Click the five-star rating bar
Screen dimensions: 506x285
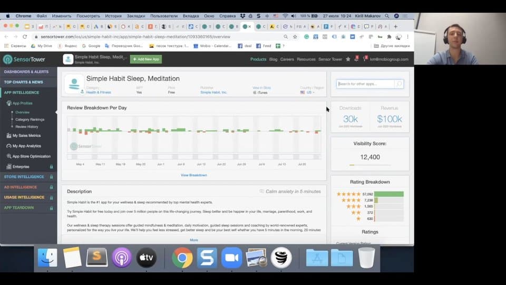coord(389,194)
